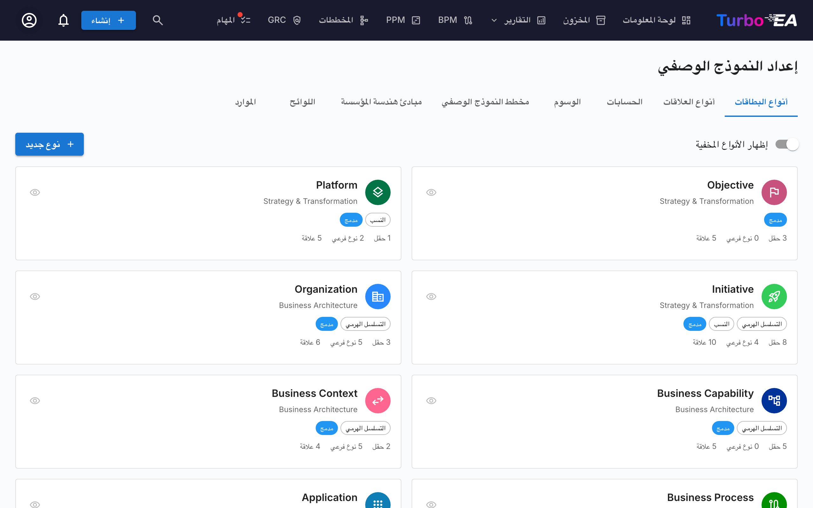Image resolution: width=813 pixels, height=508 pixels.
Task: Open the Objective card title
Action: (x=730, y=185)
